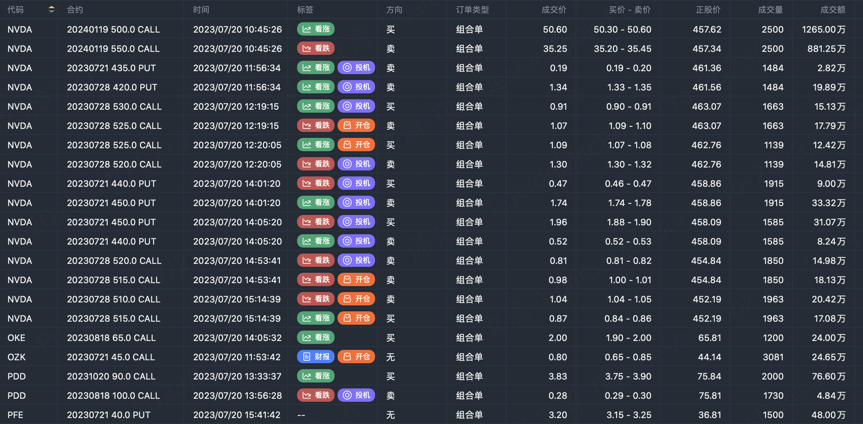
Task: Click the 投机 tag on PDD 100.0 CALL row
Action: (356, 395)
